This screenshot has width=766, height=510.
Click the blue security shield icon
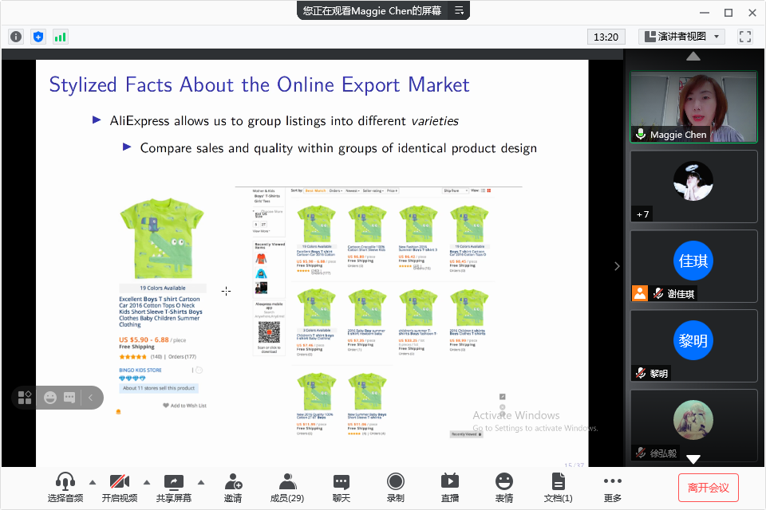click(38, 37)
